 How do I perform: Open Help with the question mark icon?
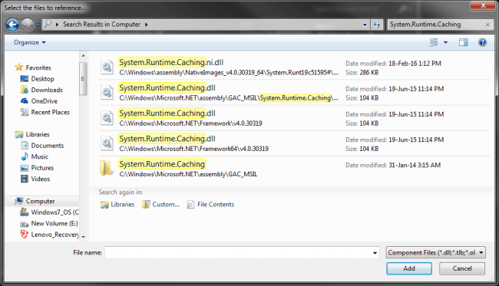pos(482,42)
